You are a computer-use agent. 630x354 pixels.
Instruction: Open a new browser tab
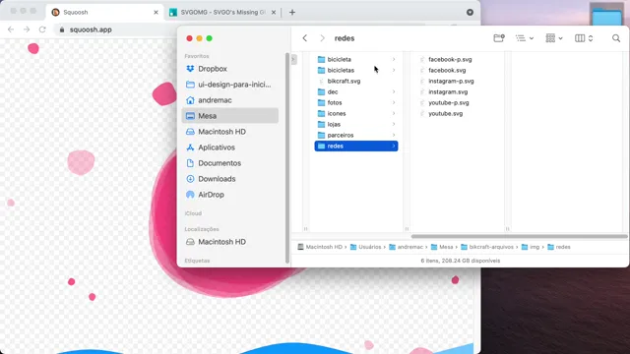pos(292,13)
